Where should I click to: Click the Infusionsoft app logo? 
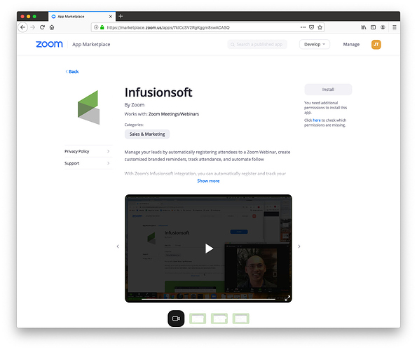pyautogui.click(x=88, y=107)
